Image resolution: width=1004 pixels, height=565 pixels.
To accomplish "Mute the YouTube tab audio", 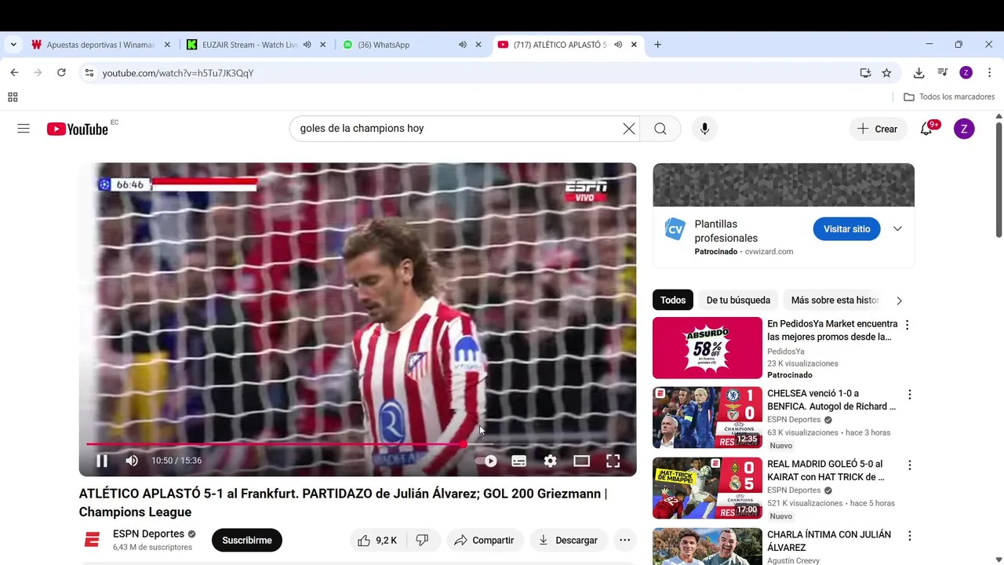I will tap(618, 45).
